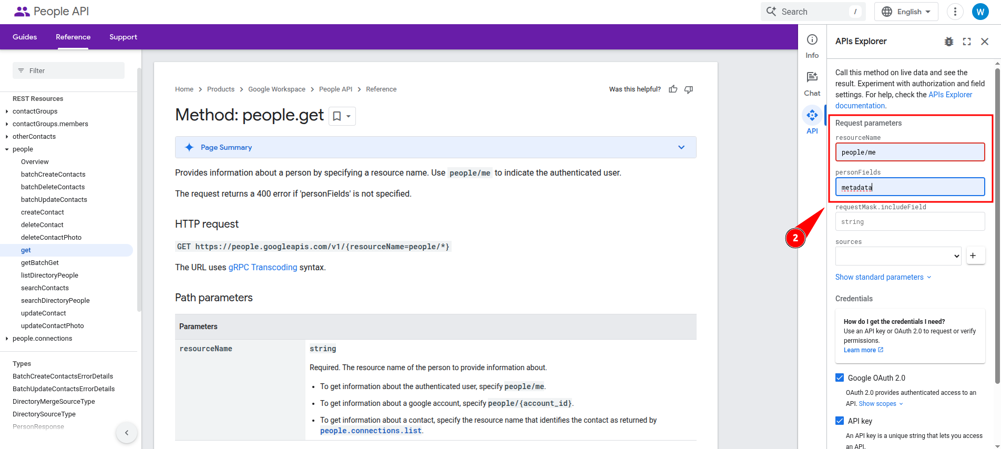The image size is (1001, 449).
Task: Uncheck the API key checkbox
Action: point(840,421)
